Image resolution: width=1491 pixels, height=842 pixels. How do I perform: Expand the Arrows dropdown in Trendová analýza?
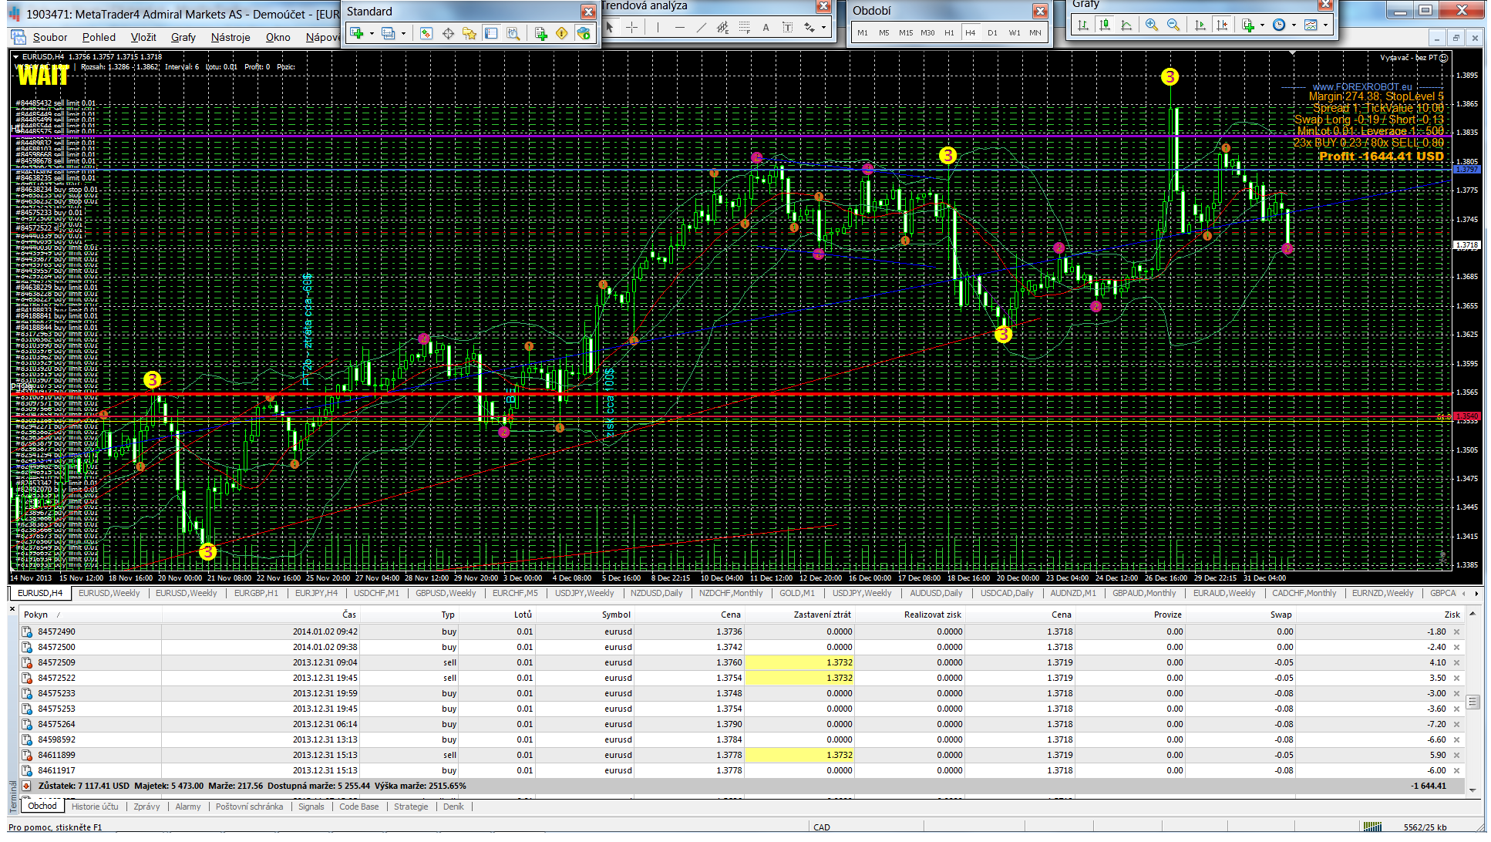tap(823, 27)
